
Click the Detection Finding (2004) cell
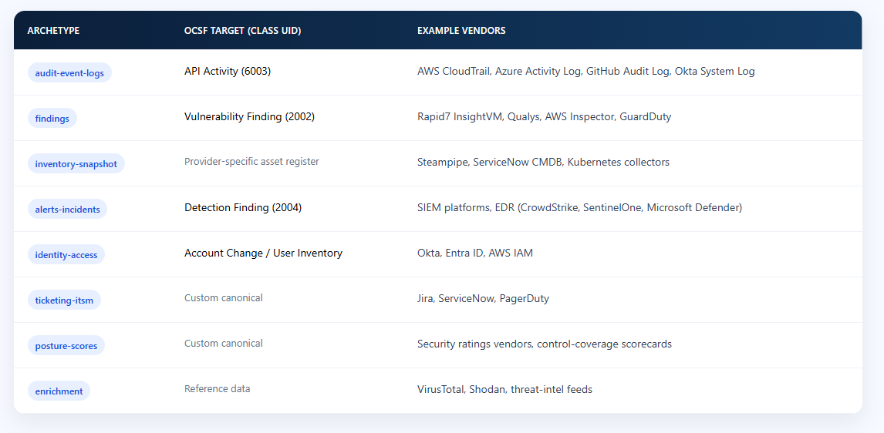(243, 208)
